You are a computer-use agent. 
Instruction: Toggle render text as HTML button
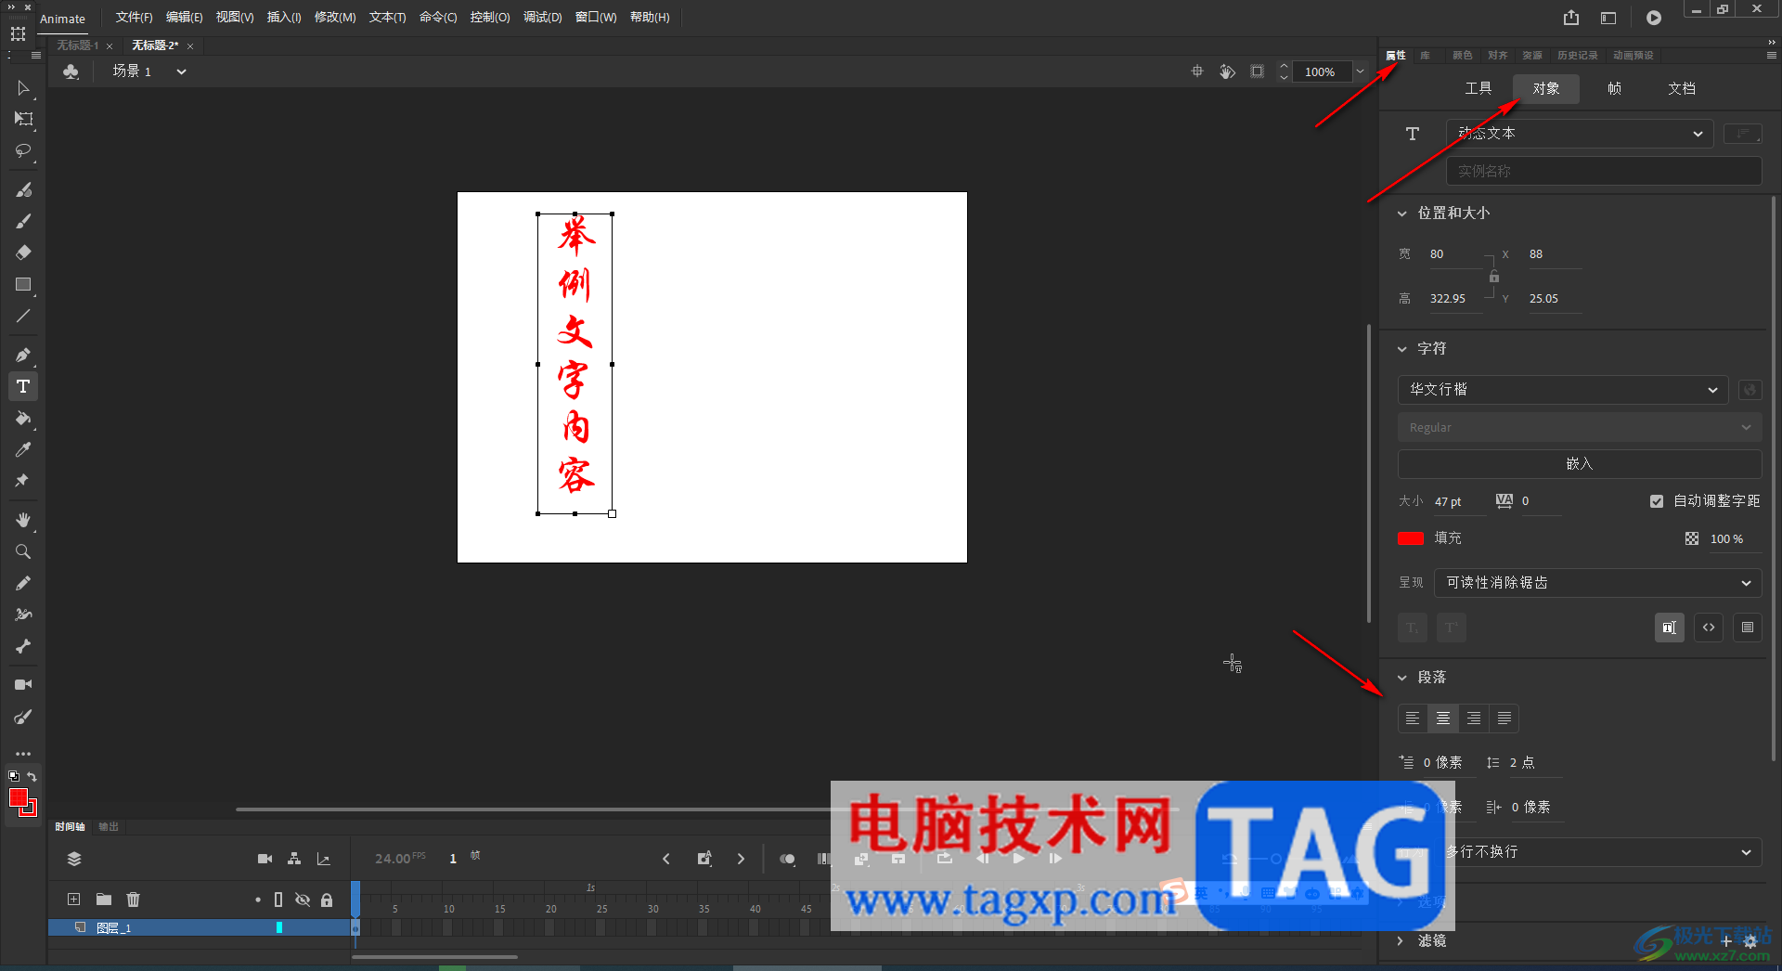click(1709, 628)
